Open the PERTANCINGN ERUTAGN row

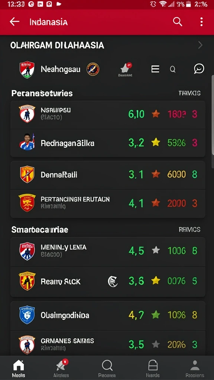click(108, 204)
